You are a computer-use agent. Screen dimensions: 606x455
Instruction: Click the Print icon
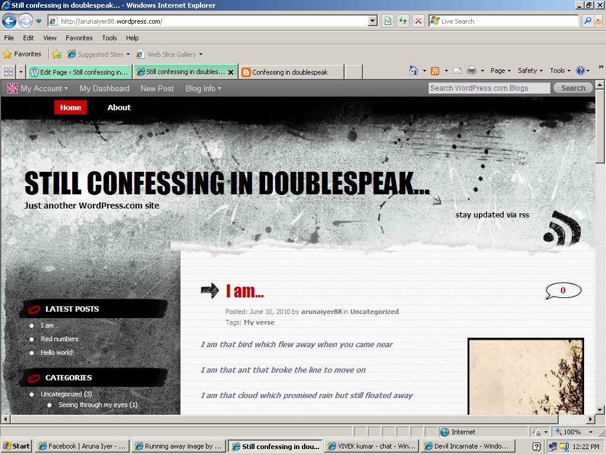(471, 71)
